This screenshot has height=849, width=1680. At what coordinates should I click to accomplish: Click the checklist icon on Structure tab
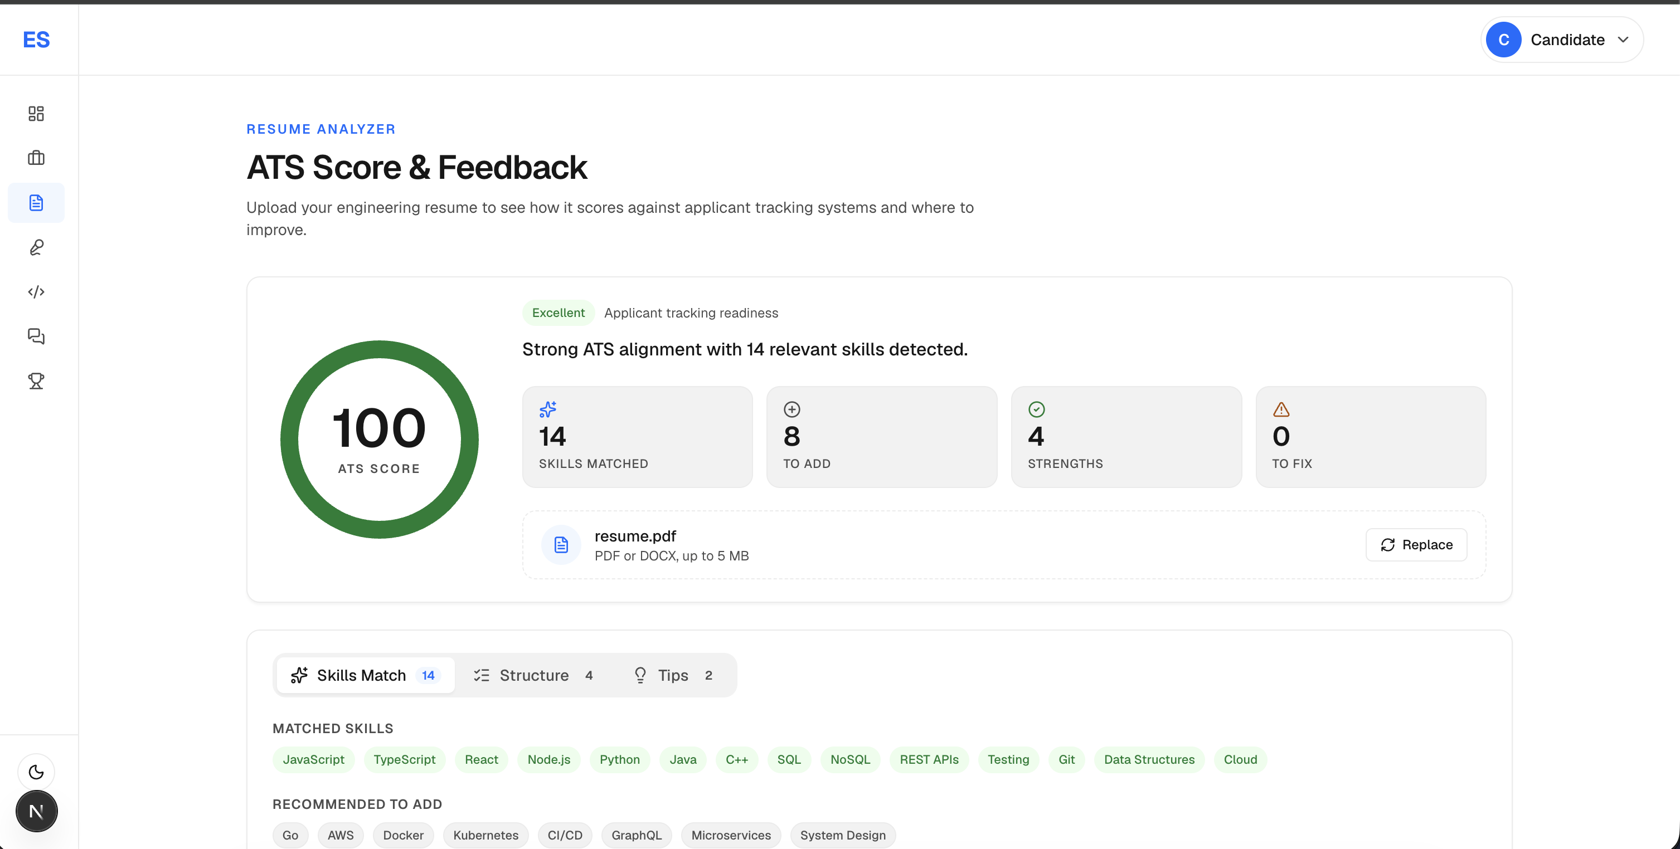pos(481,675)
